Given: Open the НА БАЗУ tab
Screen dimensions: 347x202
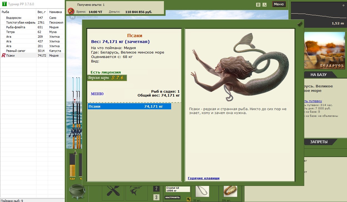Looking at the screenshot, I should 318,75.
